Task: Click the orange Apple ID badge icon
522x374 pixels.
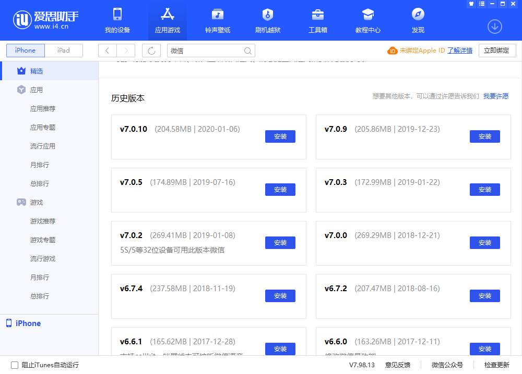Action: 392,51
